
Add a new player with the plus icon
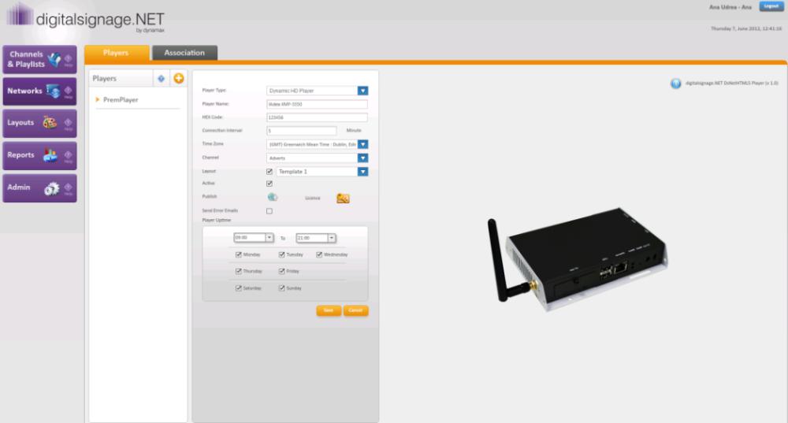coord(178,78)
